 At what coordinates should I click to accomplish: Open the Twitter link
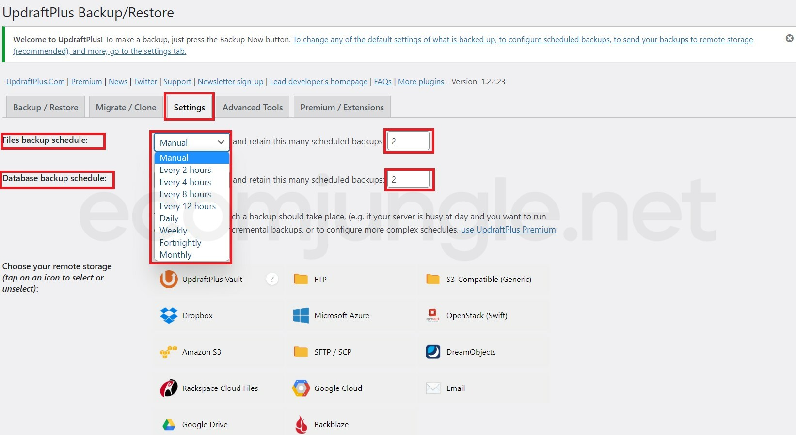tap(145, 82)
